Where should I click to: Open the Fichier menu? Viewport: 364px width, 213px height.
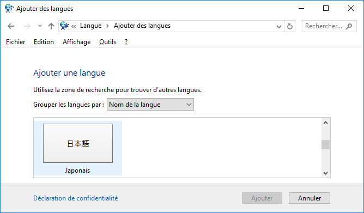tap(16, 42)
